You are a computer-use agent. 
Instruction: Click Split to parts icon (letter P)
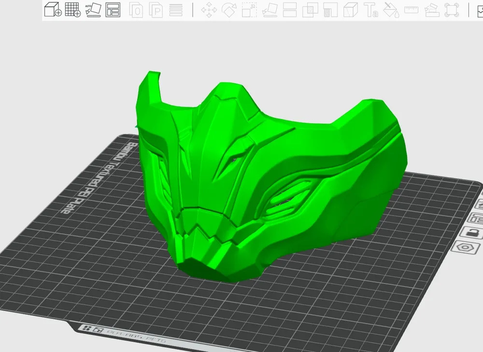click(156, 10)
